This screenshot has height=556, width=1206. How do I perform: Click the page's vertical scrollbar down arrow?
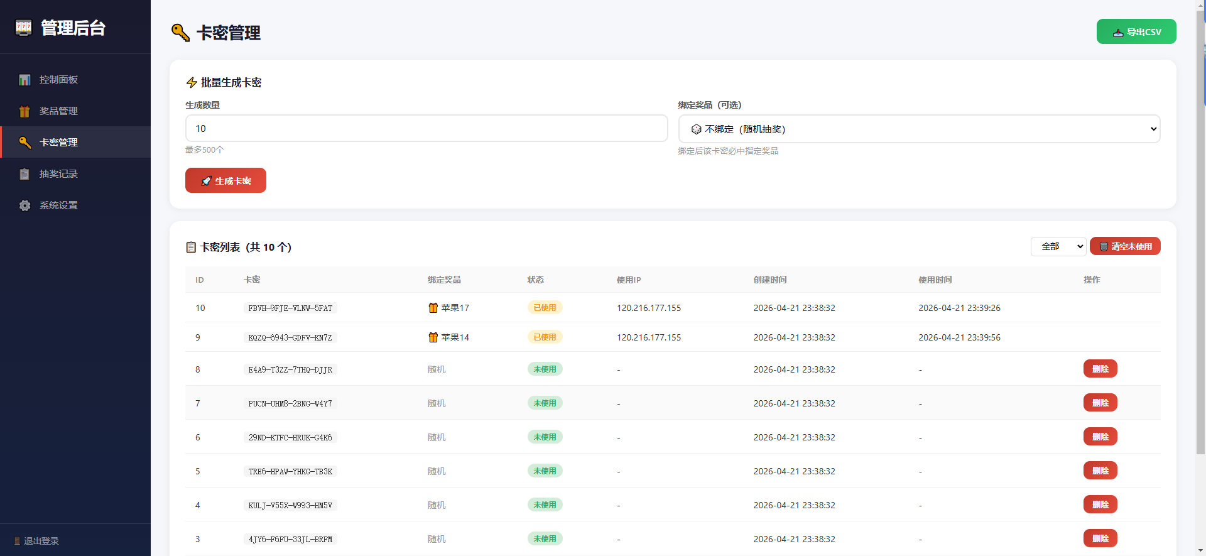pos(1200,550)
